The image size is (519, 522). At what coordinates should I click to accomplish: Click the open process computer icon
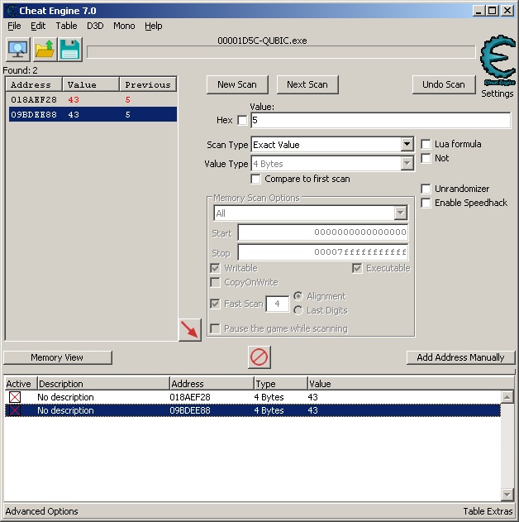17,50
